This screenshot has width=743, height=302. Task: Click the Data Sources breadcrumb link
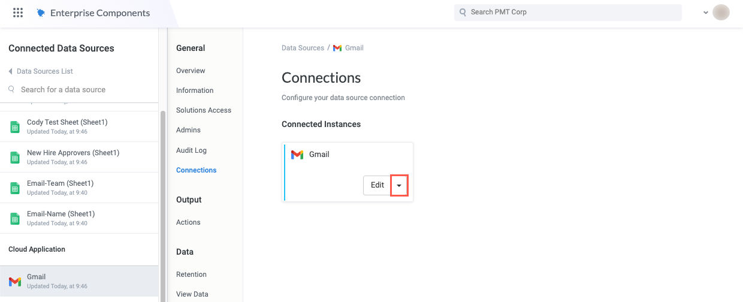tap(303, 48)
